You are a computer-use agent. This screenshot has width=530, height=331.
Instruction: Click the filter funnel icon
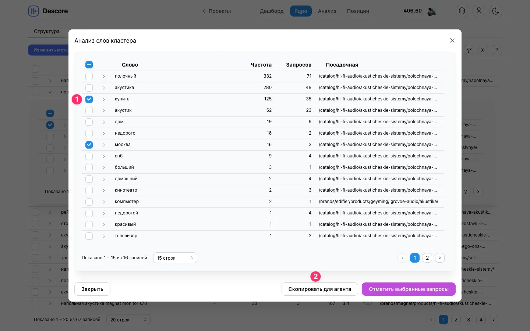pos(469,50)
